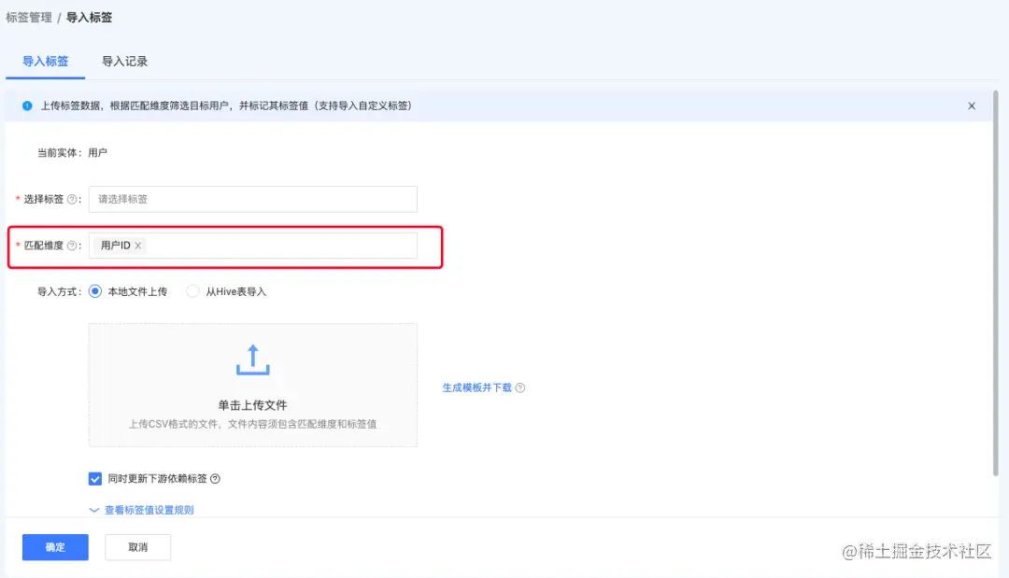Screen dimensions: 1009x578
Task: Dismiss the notice banner with its X
Action: coord(972,106)
